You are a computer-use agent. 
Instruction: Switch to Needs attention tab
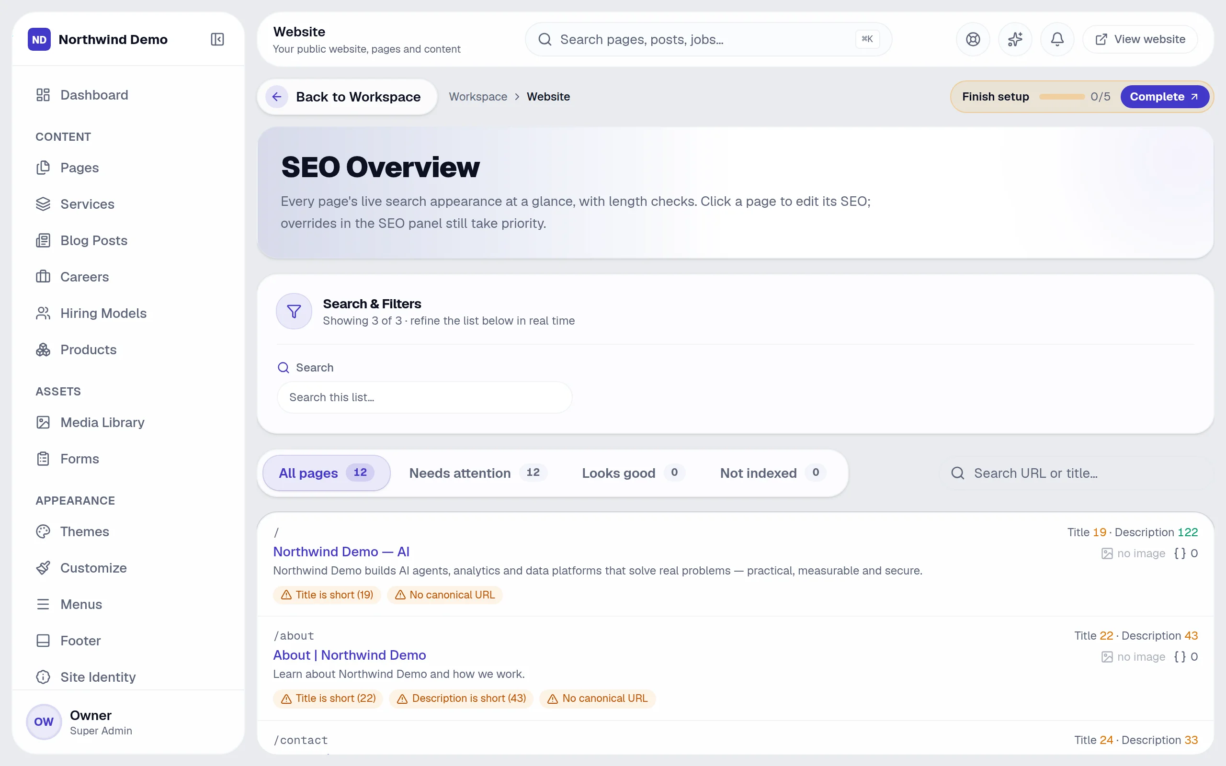point(478,473)
